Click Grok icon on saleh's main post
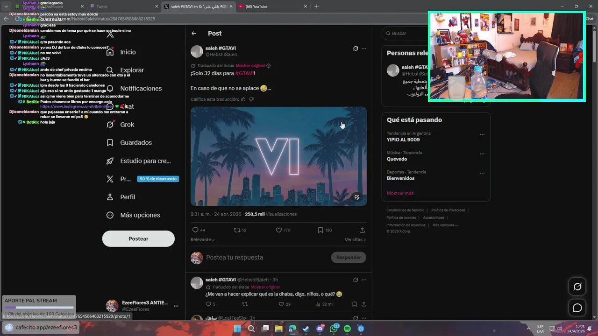 (x=356, y=49)
